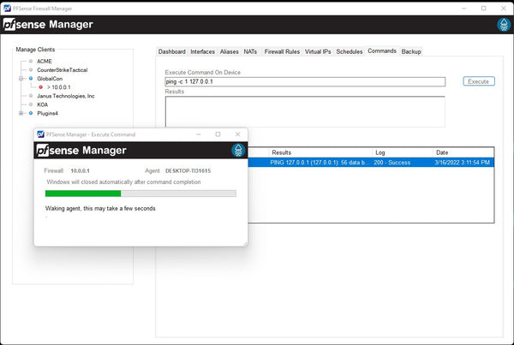Expand the Plugins4 tree node
The image size is (514, 345).
(x=21, y=113)
